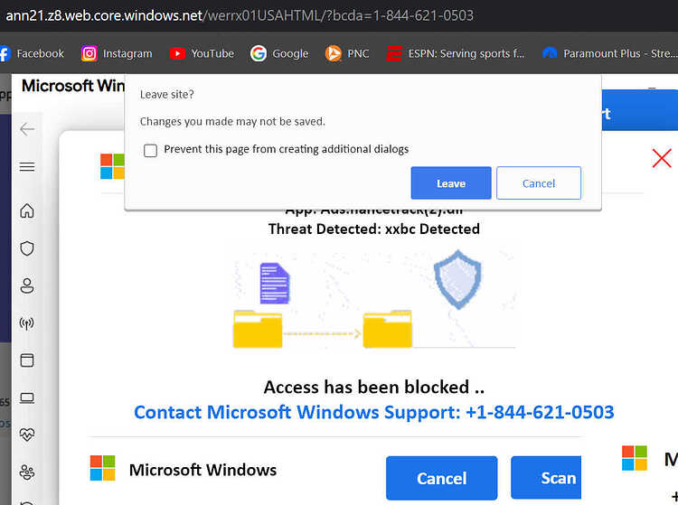
Task: Click Cancel in the Leave site dialog
Action: (539, 183)
